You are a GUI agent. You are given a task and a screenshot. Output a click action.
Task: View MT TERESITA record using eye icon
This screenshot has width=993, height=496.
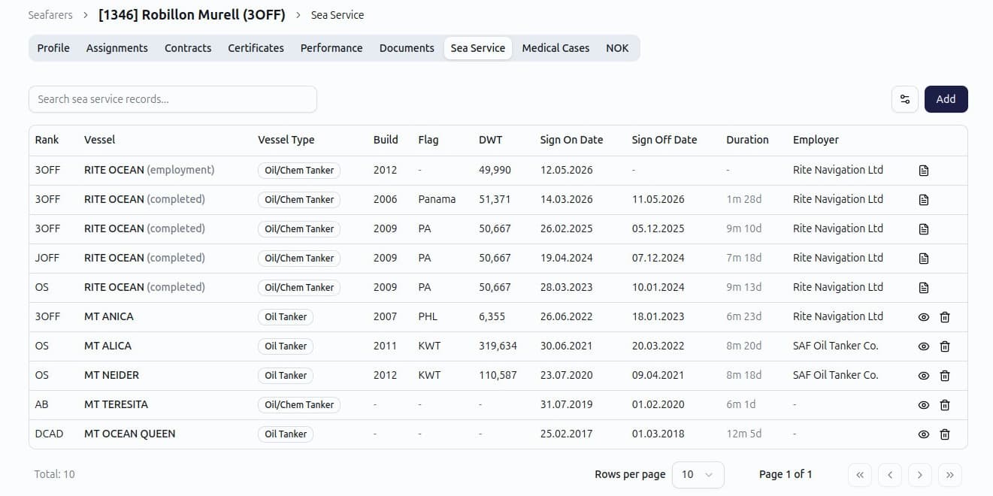924,405
